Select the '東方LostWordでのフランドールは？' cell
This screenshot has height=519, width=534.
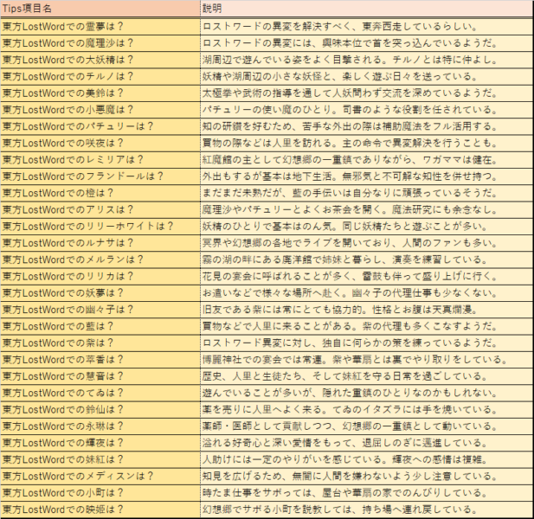point(100,176)
